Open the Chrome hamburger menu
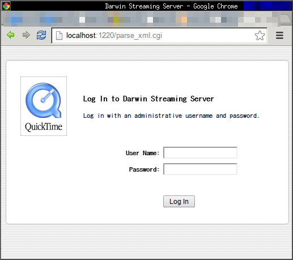 (x=279, y=36)
